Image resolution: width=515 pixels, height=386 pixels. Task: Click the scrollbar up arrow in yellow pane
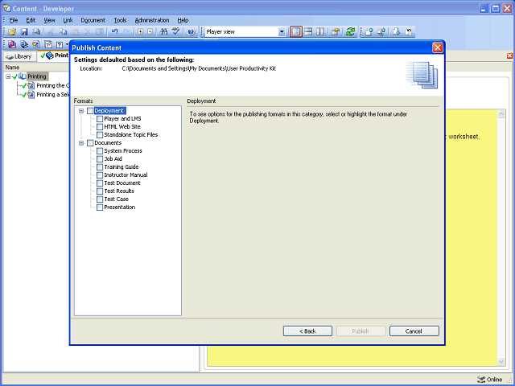pyautogui.click(x=501, y=114)
